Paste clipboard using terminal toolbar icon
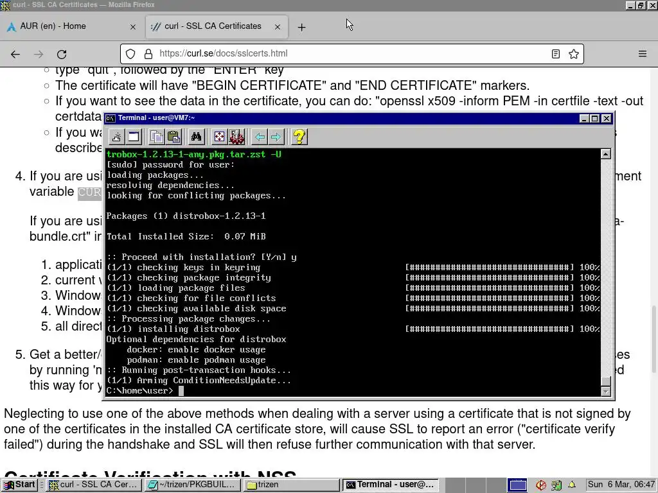The height and width of the screenshot is (493, 658). [x=173, y=137]
